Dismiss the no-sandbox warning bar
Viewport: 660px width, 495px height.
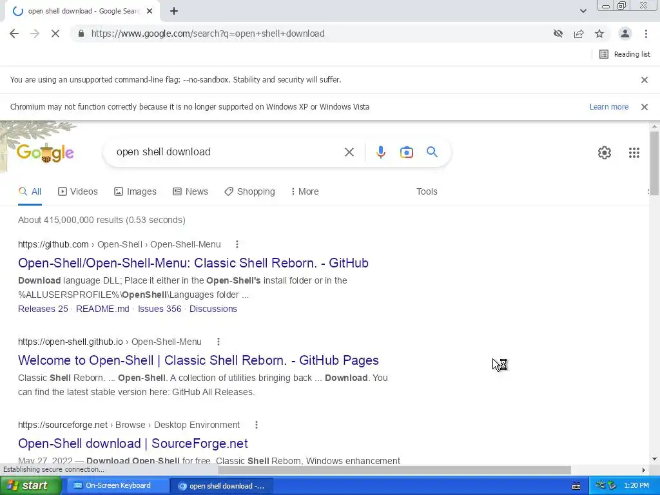pyautogui.click(x=644, y=80)
